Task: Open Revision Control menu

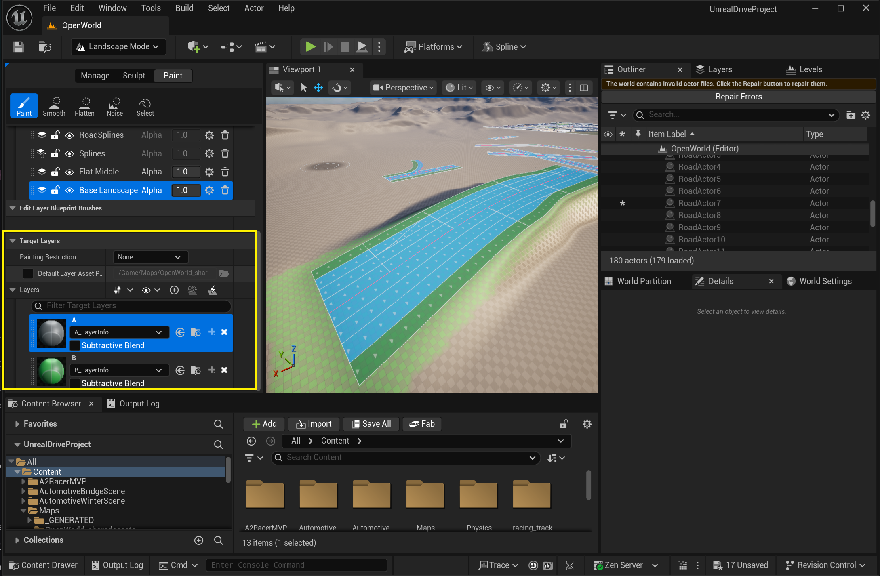Action: tap(825, 565)
